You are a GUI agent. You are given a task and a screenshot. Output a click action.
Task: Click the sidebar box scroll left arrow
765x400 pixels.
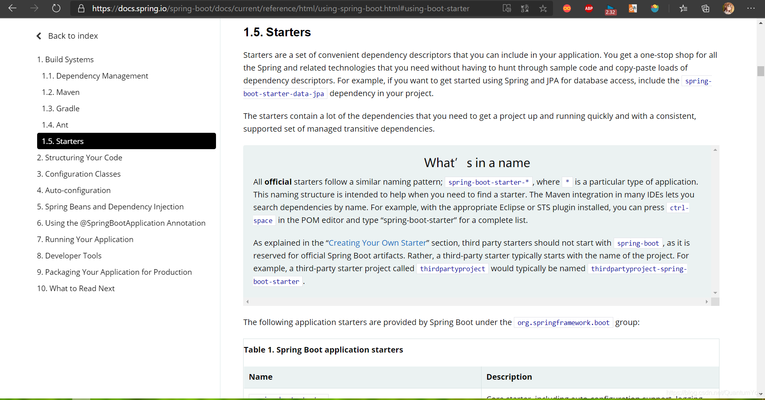(x=248, y=302)
